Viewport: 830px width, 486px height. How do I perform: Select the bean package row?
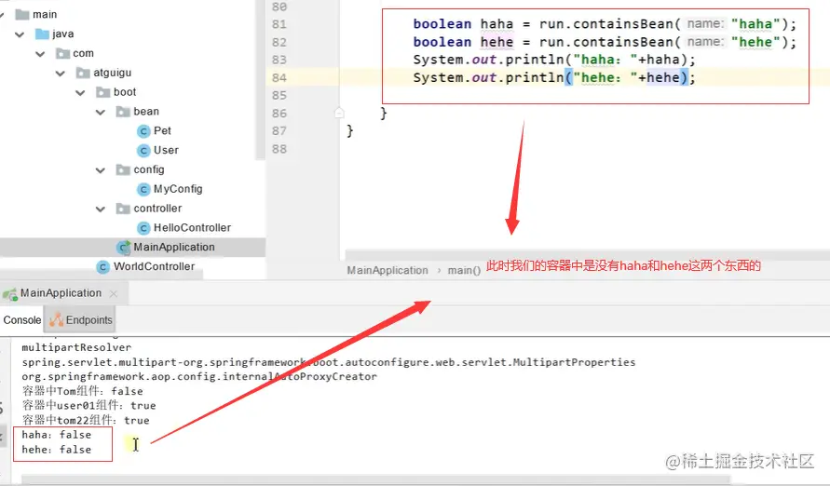(x=146, y=111)
